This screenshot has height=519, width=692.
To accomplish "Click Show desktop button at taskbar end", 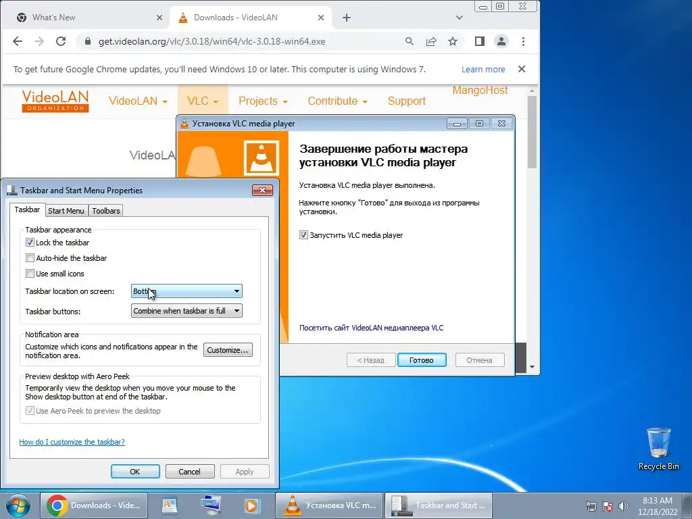I will pos(687,506).
